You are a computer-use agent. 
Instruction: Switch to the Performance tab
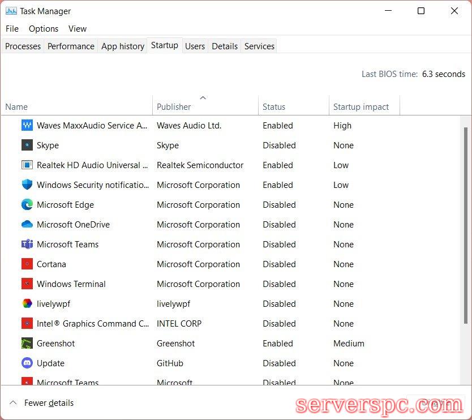(x=71, y=46)
